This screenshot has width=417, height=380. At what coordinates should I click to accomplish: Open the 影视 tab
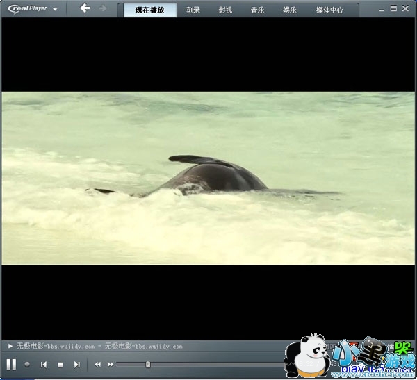225,10
